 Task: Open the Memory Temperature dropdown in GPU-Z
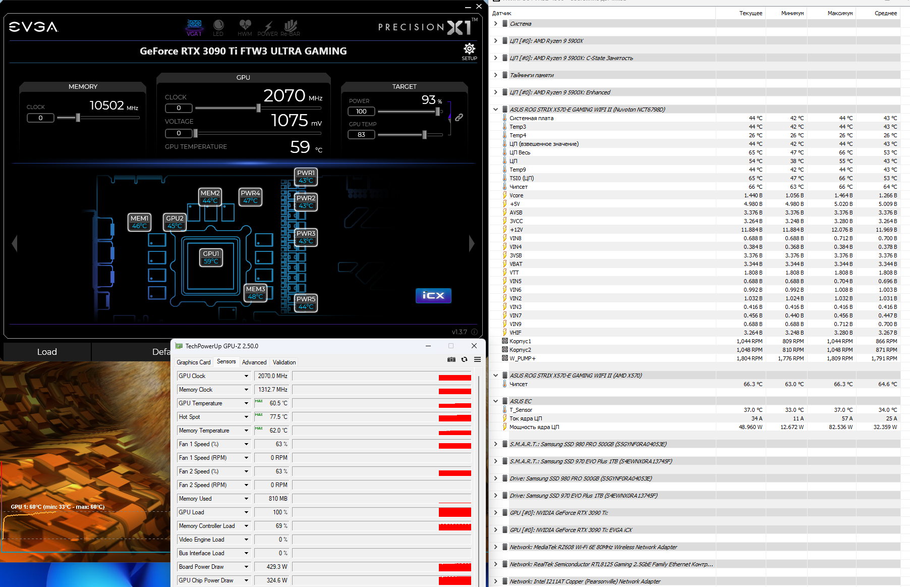point(246,431)
